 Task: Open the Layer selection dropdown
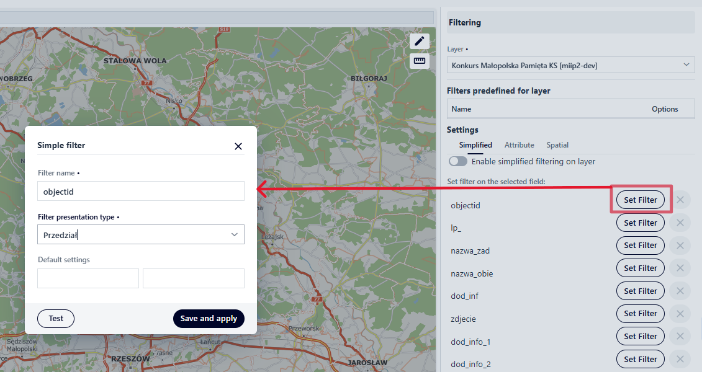point(570,64)
